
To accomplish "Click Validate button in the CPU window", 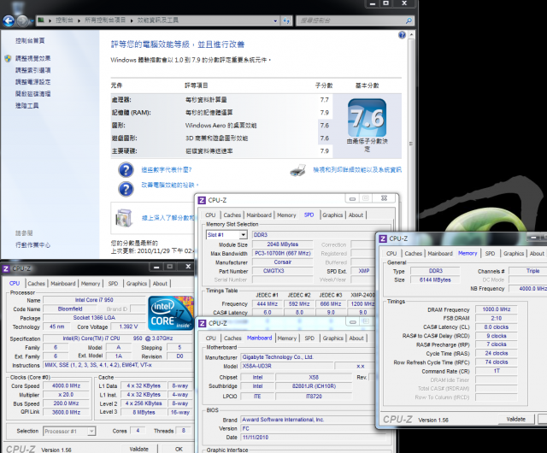I will coord(139,449).
